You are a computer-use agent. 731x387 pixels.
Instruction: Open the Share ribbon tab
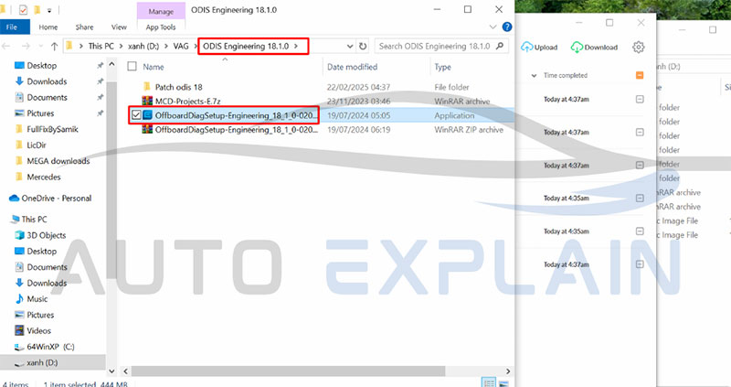[x=84, y=27]
